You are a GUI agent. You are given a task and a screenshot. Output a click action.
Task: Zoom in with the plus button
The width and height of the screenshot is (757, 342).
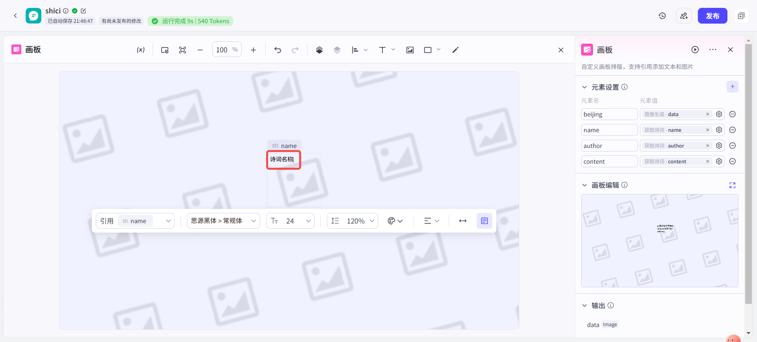(x=254, y=50)
